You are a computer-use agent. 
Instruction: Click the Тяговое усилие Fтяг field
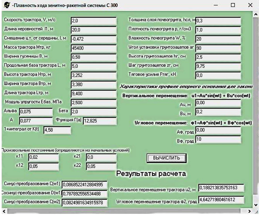pyautogui.click(x=218, y=75)
